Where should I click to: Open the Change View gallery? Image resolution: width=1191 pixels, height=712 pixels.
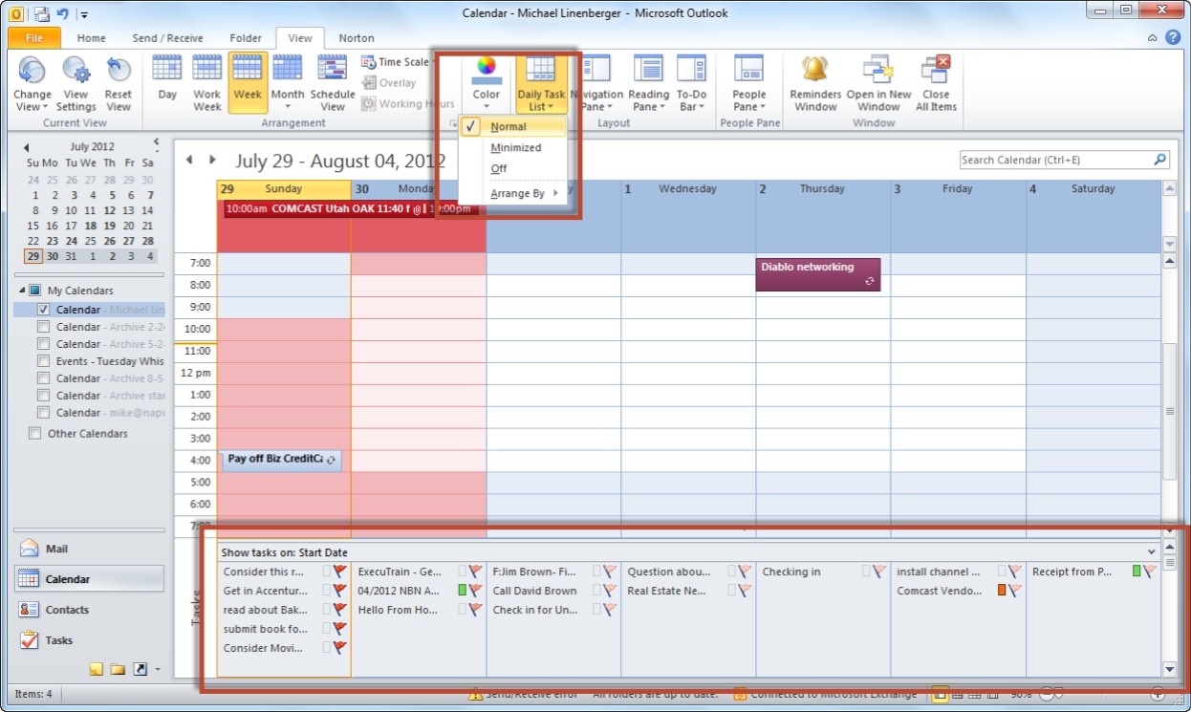click(32, 81)
